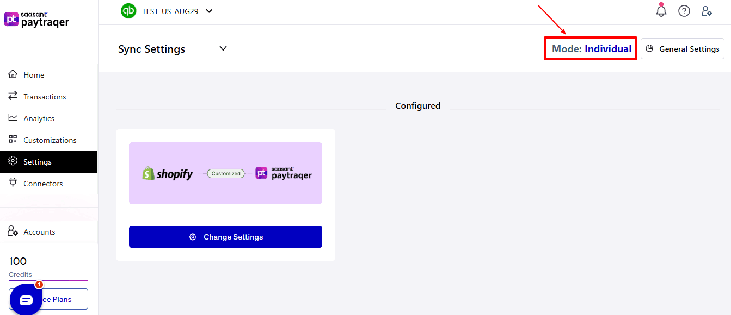This screenshot has height=315, width=731.
Task: Click the Home house icon
Action: 13,74
